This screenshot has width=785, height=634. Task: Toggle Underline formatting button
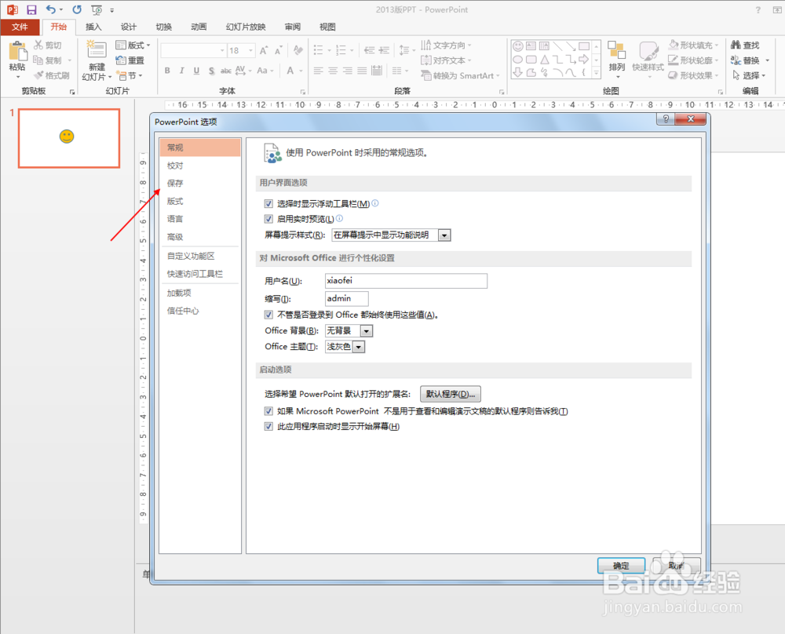(196, 71)
